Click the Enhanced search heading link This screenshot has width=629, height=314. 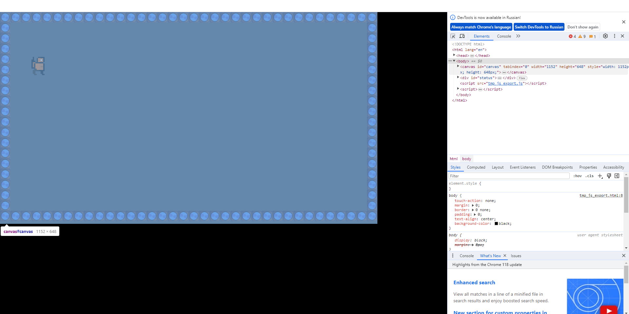tap(474, 283)
